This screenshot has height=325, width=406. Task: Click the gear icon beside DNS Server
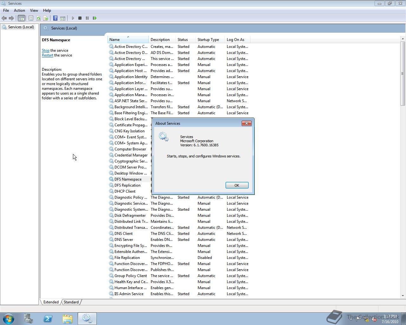tap(111, 240)
